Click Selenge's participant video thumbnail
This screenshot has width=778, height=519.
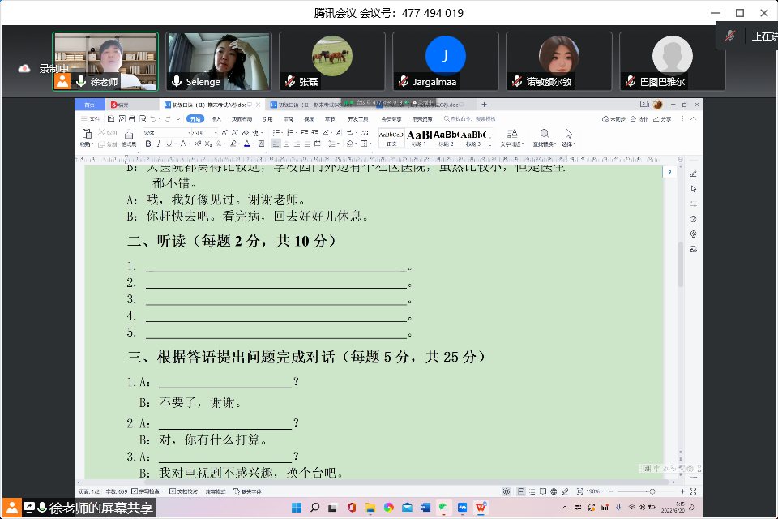tap(219, 62)
